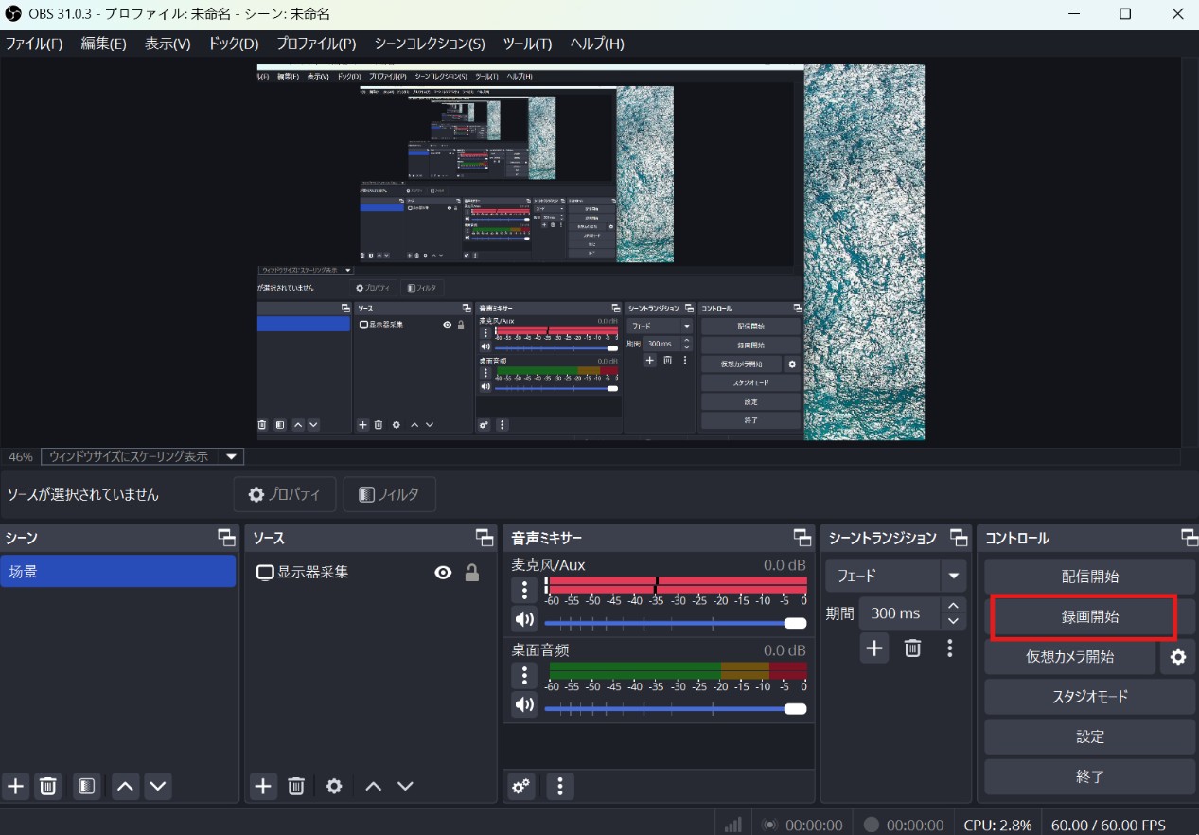Open the フェード transition dropdown
The image size is (1199, 835).
[x=893, y=575]
